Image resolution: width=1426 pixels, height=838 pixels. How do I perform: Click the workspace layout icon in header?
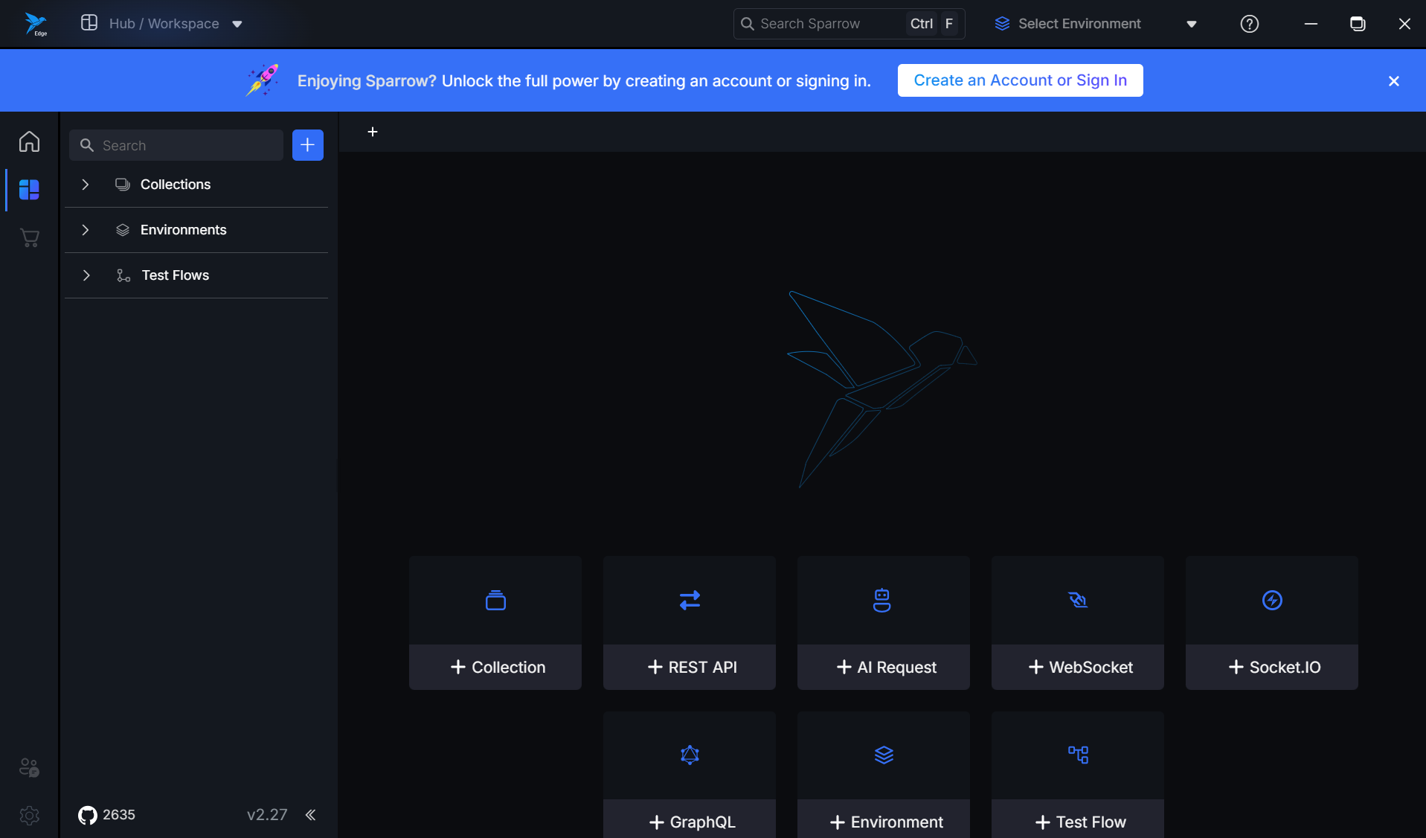click(89, 23)
